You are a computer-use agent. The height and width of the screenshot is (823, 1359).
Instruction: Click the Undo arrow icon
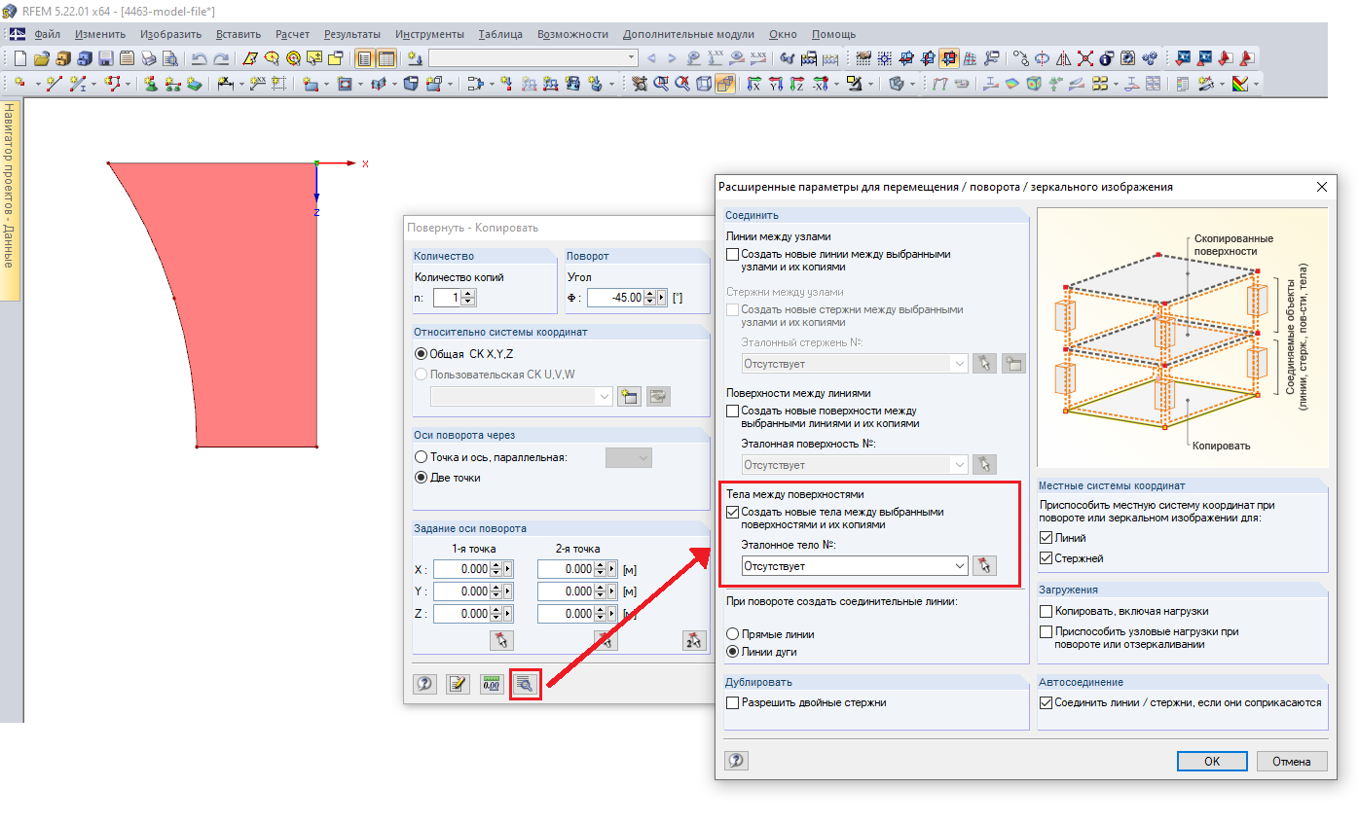[x=199, y=58]
